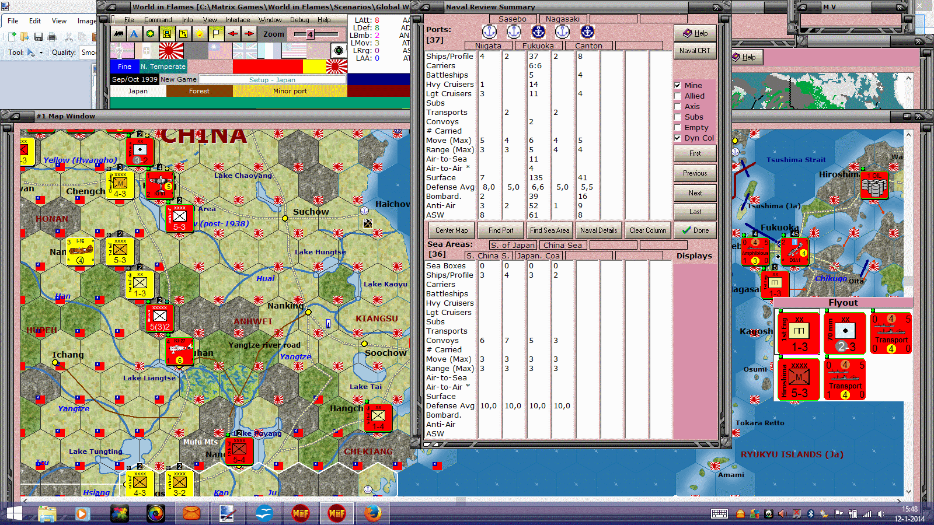Image resolution: width=934 pixels, height=525 pixels.
Task: Click the Zoom slider handle
Action: [x=310, y=34]
